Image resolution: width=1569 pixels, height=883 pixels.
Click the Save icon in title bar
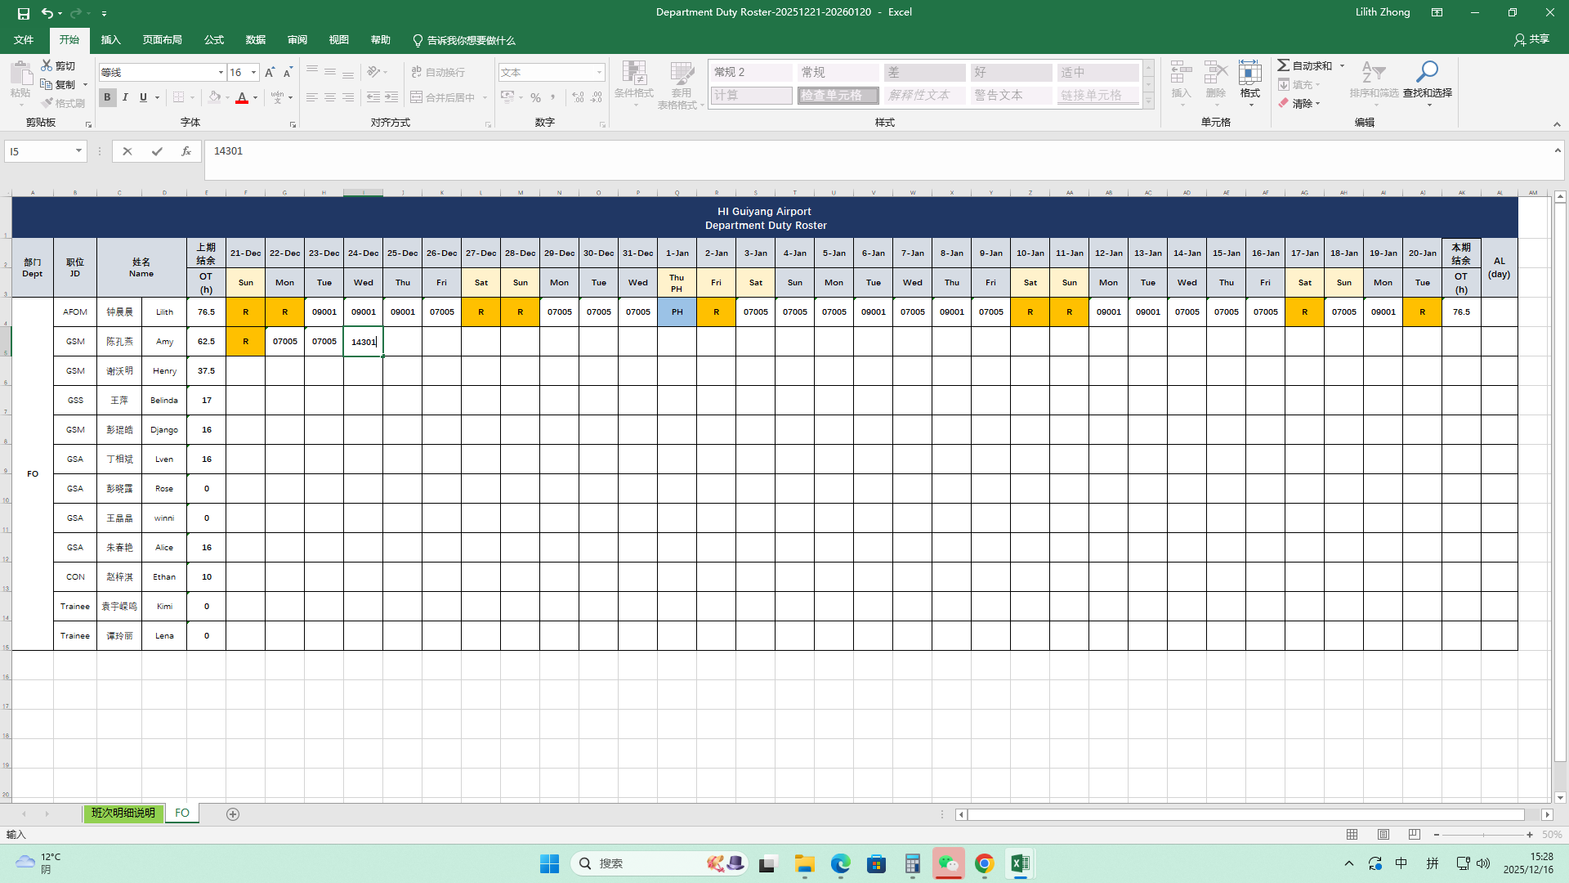[24, 13]
